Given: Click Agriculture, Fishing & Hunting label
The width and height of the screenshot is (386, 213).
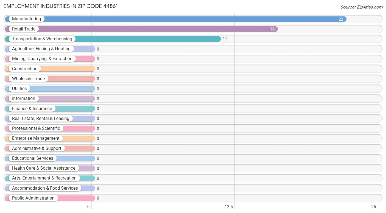Looking at the screenshot, I should 41,49.
